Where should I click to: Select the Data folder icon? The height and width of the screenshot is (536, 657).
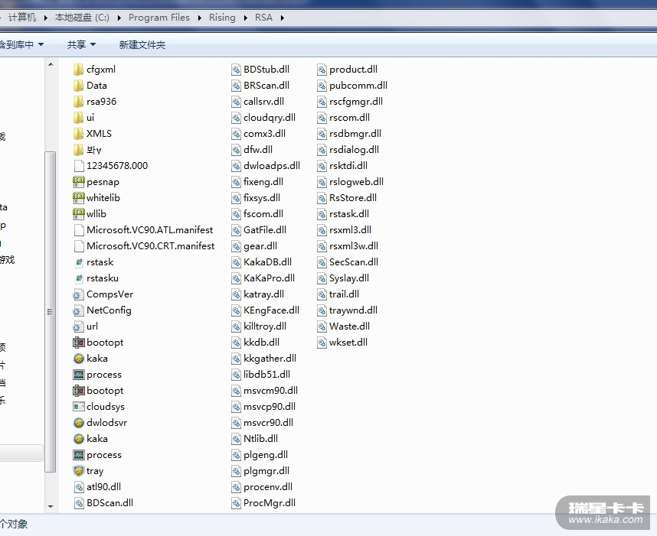click(78, 86)
